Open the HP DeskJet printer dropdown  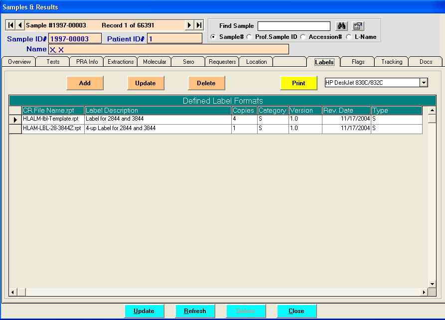tap(424, 83)
